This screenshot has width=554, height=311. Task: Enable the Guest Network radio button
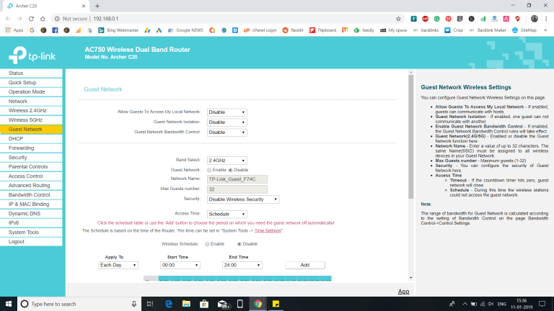pyautogui.click(x=211, y=169)
